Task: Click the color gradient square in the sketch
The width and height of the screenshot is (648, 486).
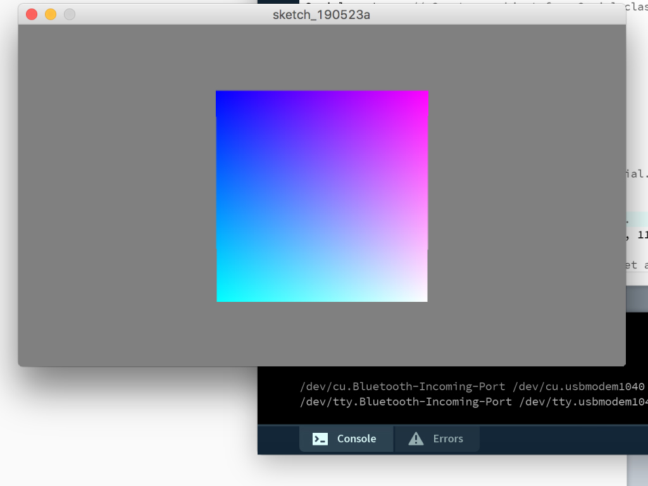Action: pos(322,196)
